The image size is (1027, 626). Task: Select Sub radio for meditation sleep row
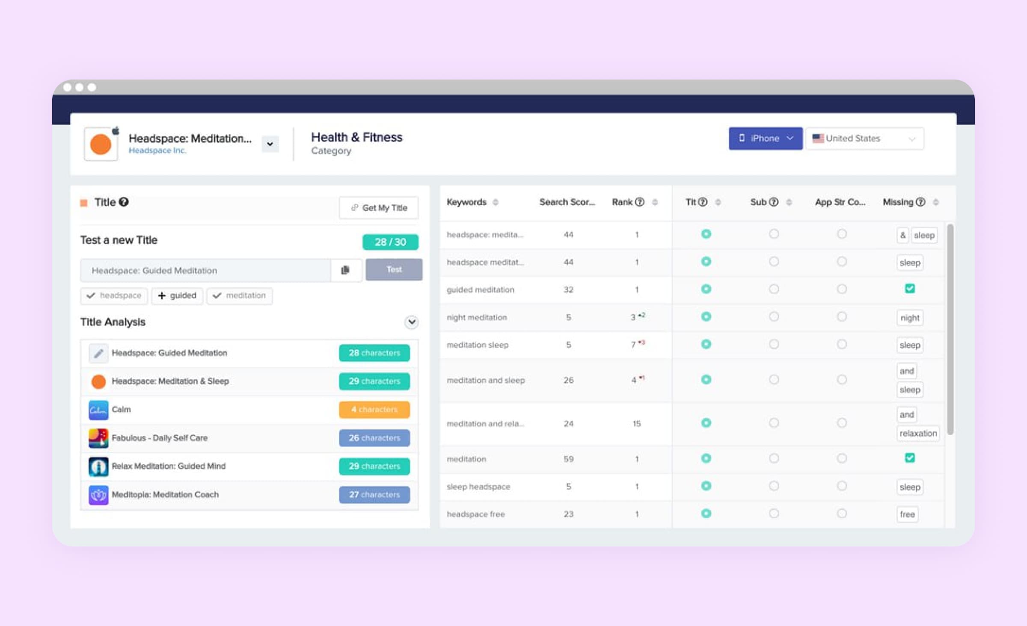click(774, 344)
